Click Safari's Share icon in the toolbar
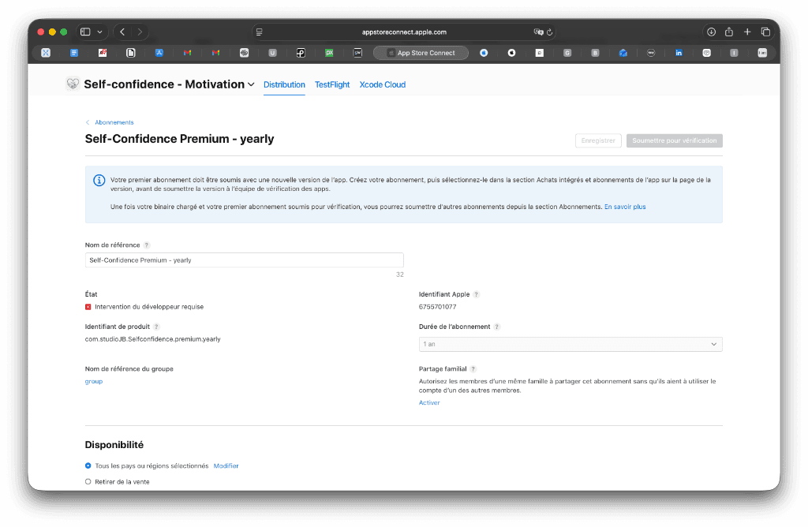 pos(729,32)
